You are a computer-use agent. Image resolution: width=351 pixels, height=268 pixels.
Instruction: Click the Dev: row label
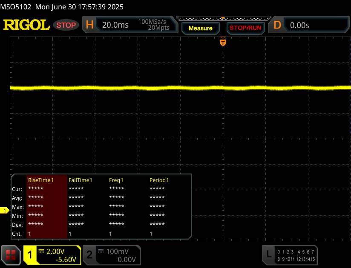(x=17, y=225)
